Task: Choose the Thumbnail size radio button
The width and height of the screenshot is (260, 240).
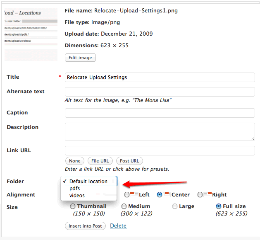Action: pos(73,206)
